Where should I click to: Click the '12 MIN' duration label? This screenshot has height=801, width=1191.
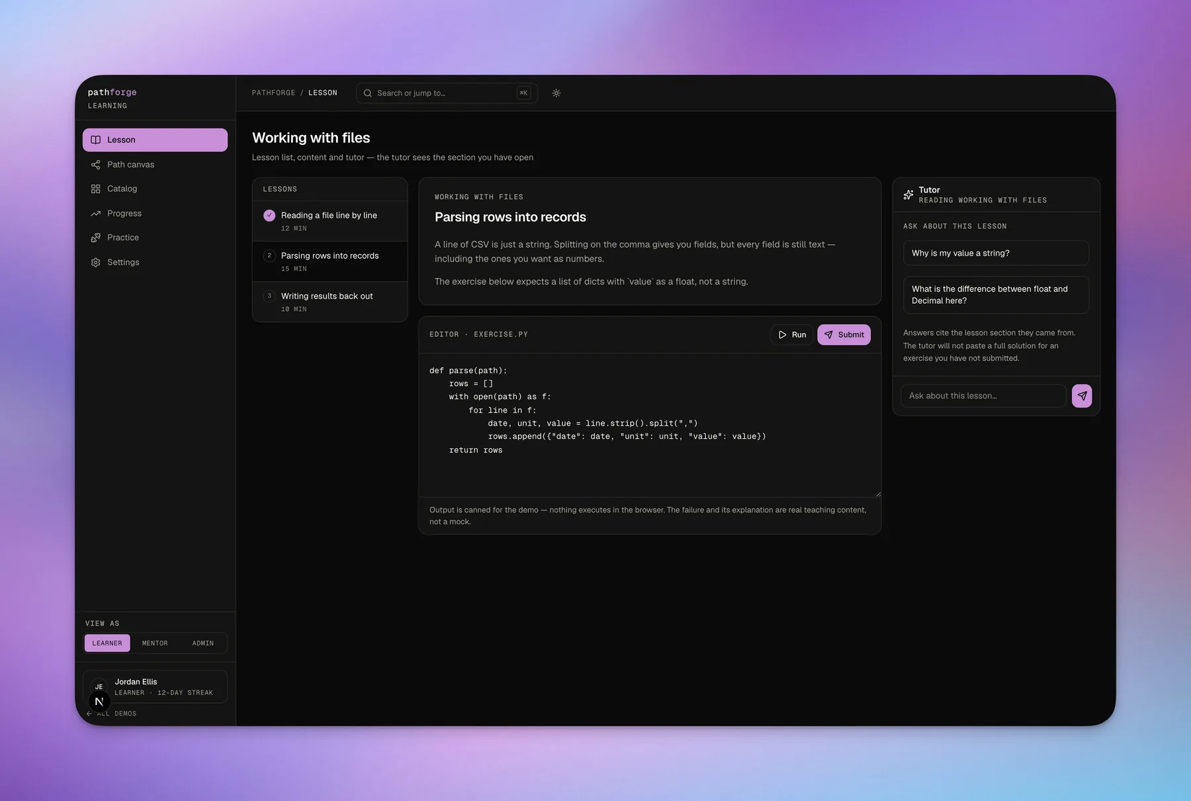[x=294, y=228]
